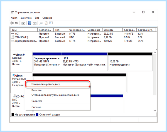Image resolution: width=167 pixels, height=132 pixels.
Task: Click the connect/refresh disk toolbar icon
Action: pyautogui.click(x=41, y=23)
